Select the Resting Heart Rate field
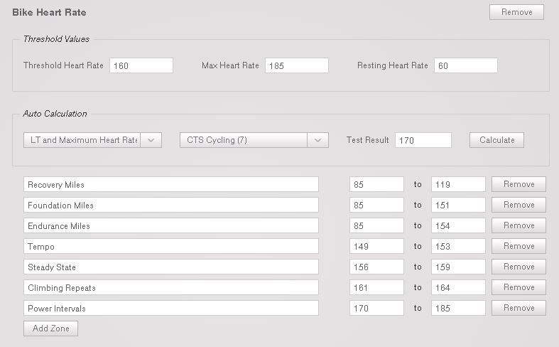 point(465,65)
